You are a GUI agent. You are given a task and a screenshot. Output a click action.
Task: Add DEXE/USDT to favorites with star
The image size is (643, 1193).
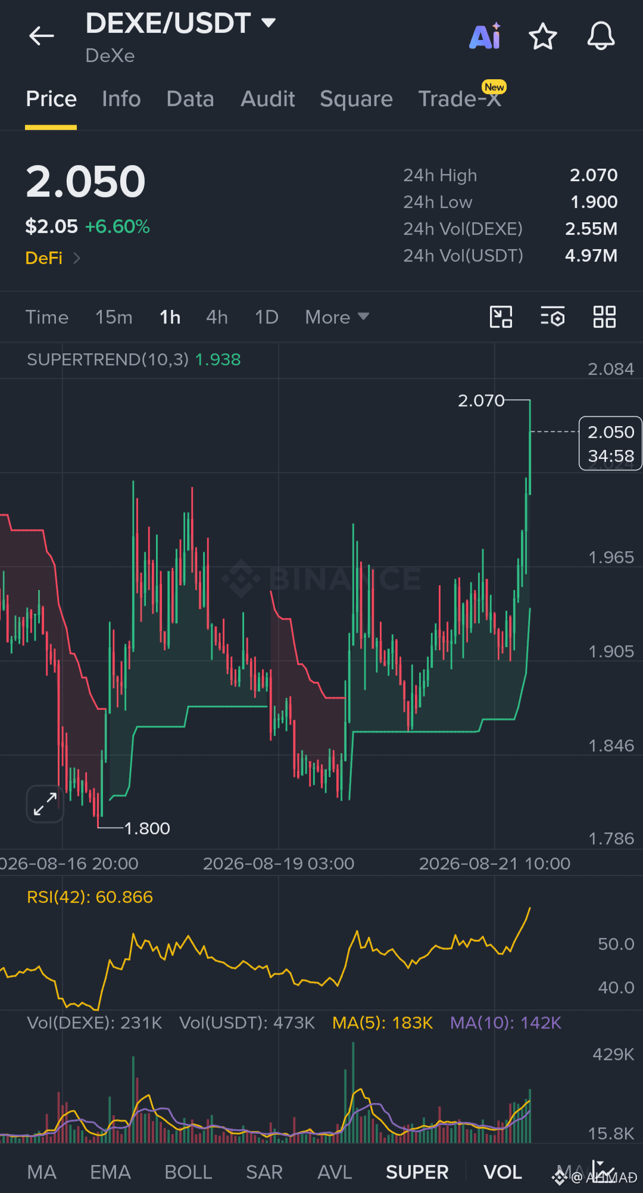[x=543, y=36]
